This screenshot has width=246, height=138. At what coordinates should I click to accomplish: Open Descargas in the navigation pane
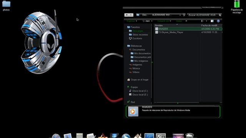(136, 31)
